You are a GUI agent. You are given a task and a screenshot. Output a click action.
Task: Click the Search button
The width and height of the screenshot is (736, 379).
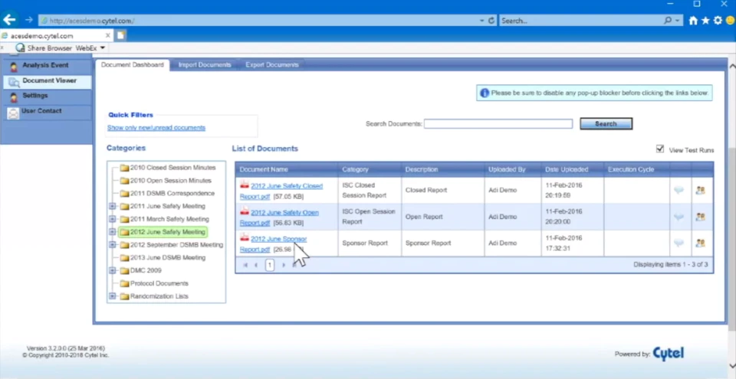pyautogui.click(x=606, y=124)
